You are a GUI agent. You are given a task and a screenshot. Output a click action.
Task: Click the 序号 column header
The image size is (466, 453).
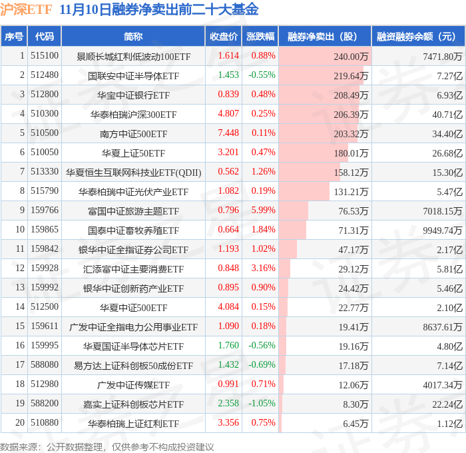[x=14, y=36]
